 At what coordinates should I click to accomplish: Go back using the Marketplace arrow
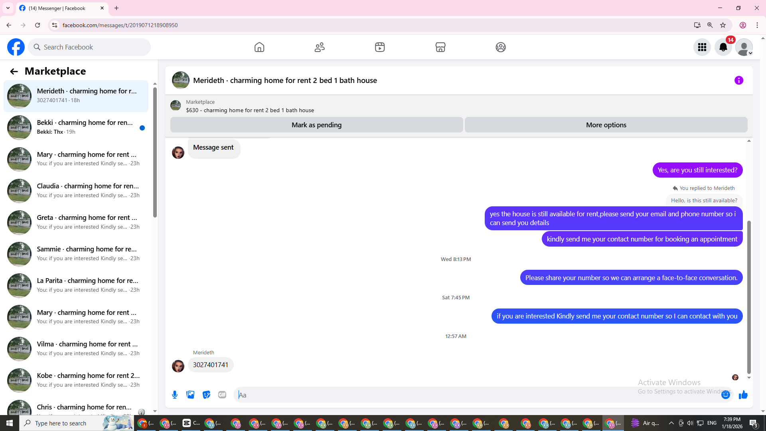click(x=14, y=71)
